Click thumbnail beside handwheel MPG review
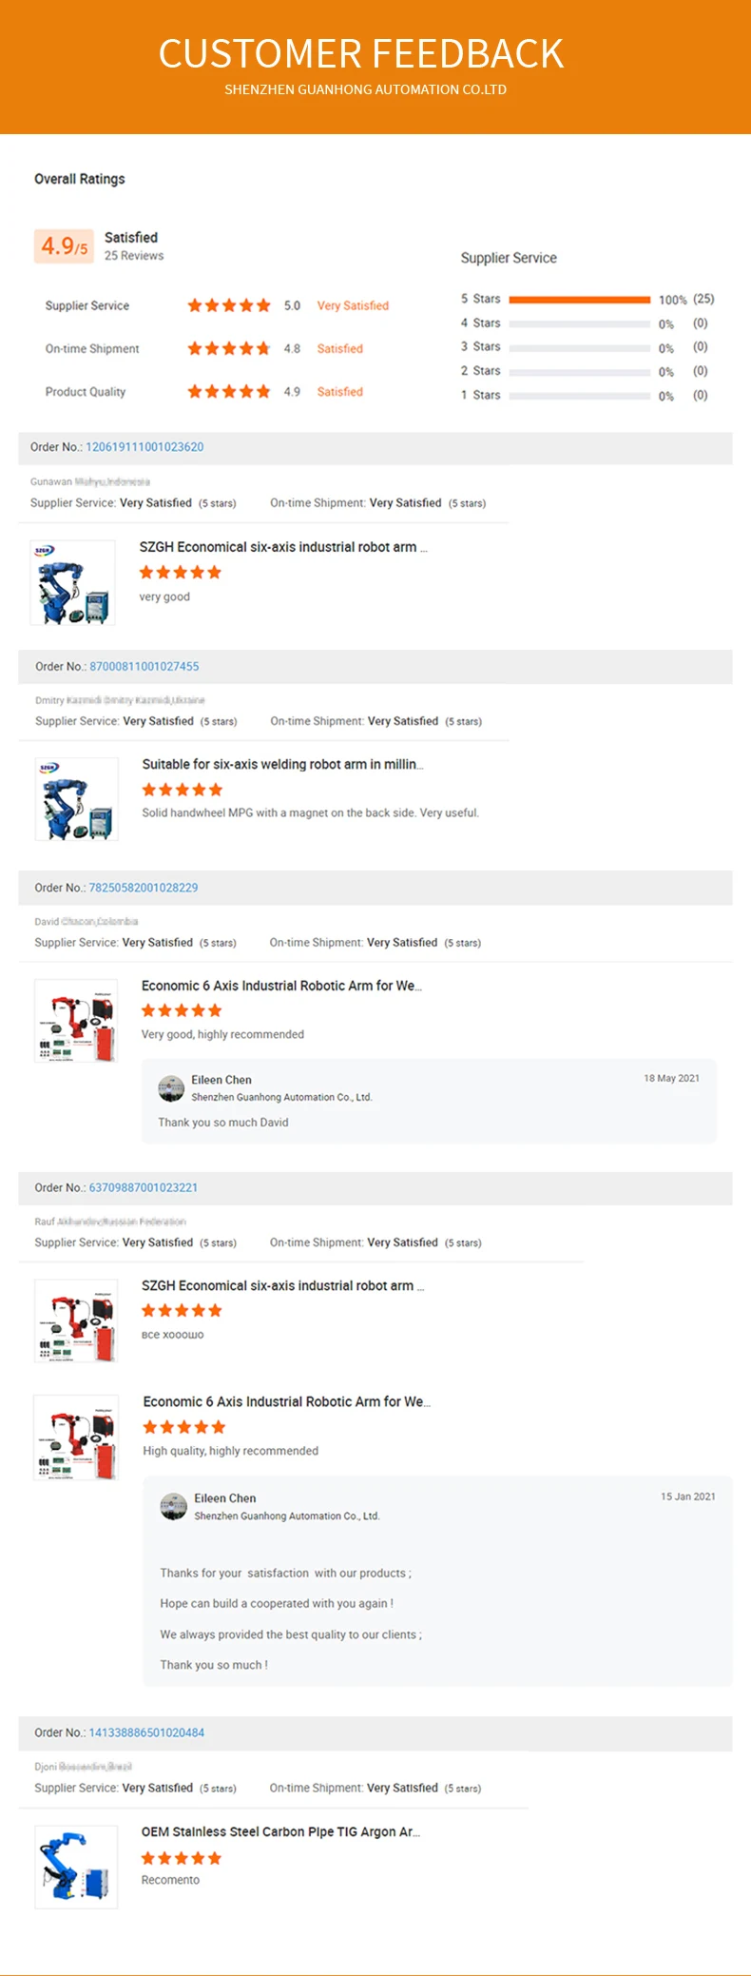This screenshot has height=1976, width=751. tap(77, 799)
